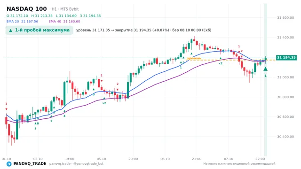Viewport: 301px width, 169px height.
Task: Click the close value '3 31 194.35'
Action: tap(90, 16)
